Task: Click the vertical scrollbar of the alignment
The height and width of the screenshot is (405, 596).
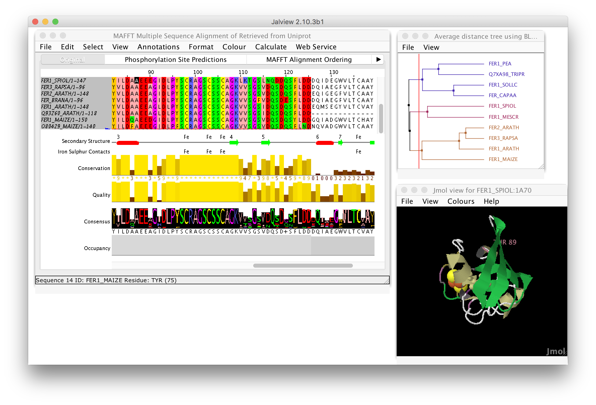Action: coord(381,118)
